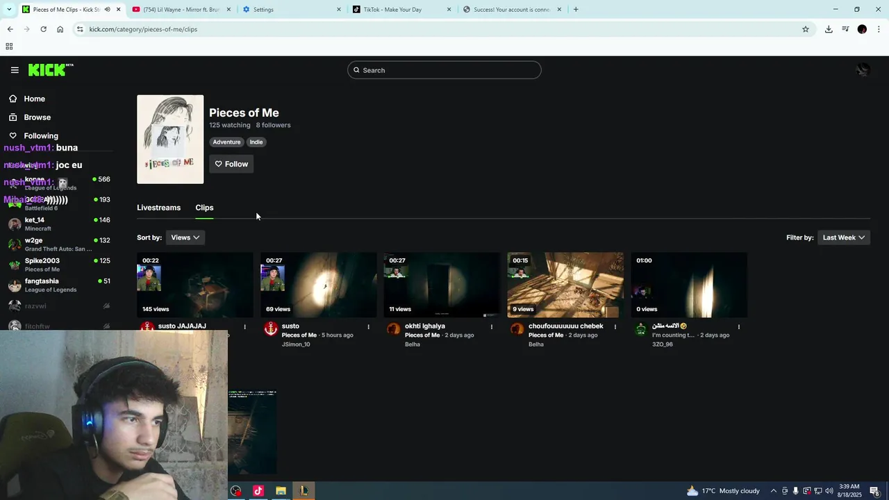
Task: Open the choufouuuuuuu chebek clip channel avatar
Action: [517, 329]
